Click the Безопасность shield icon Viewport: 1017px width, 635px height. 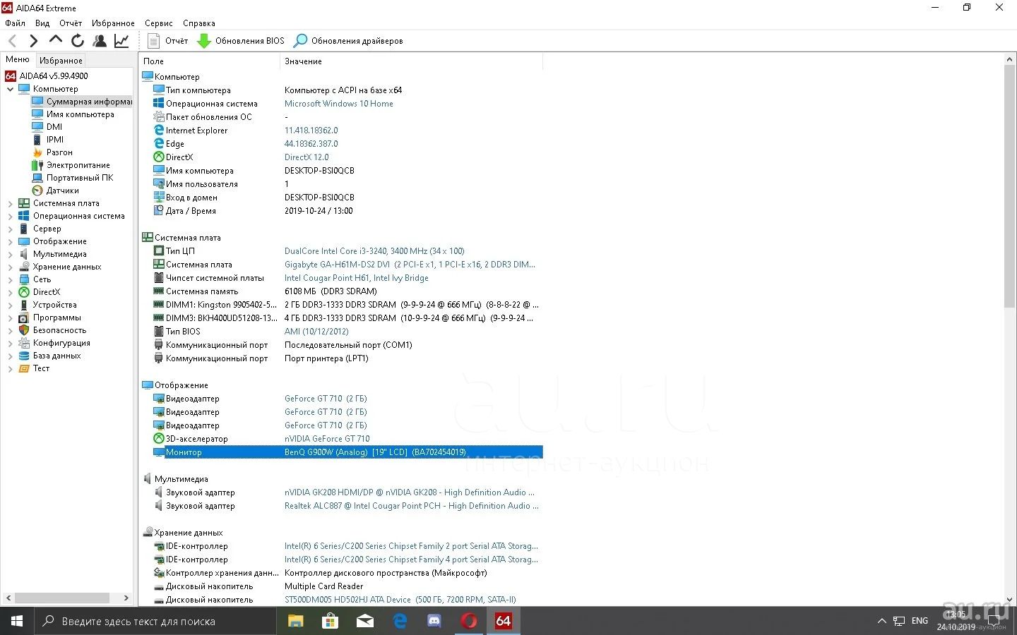tap(24, 330)
